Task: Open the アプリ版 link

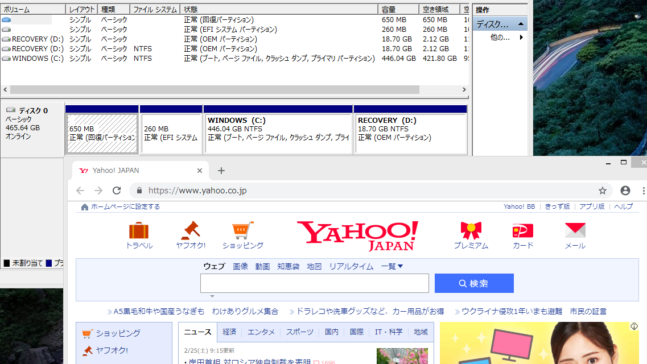Action: pyautogui.click(x=592, y=206)
